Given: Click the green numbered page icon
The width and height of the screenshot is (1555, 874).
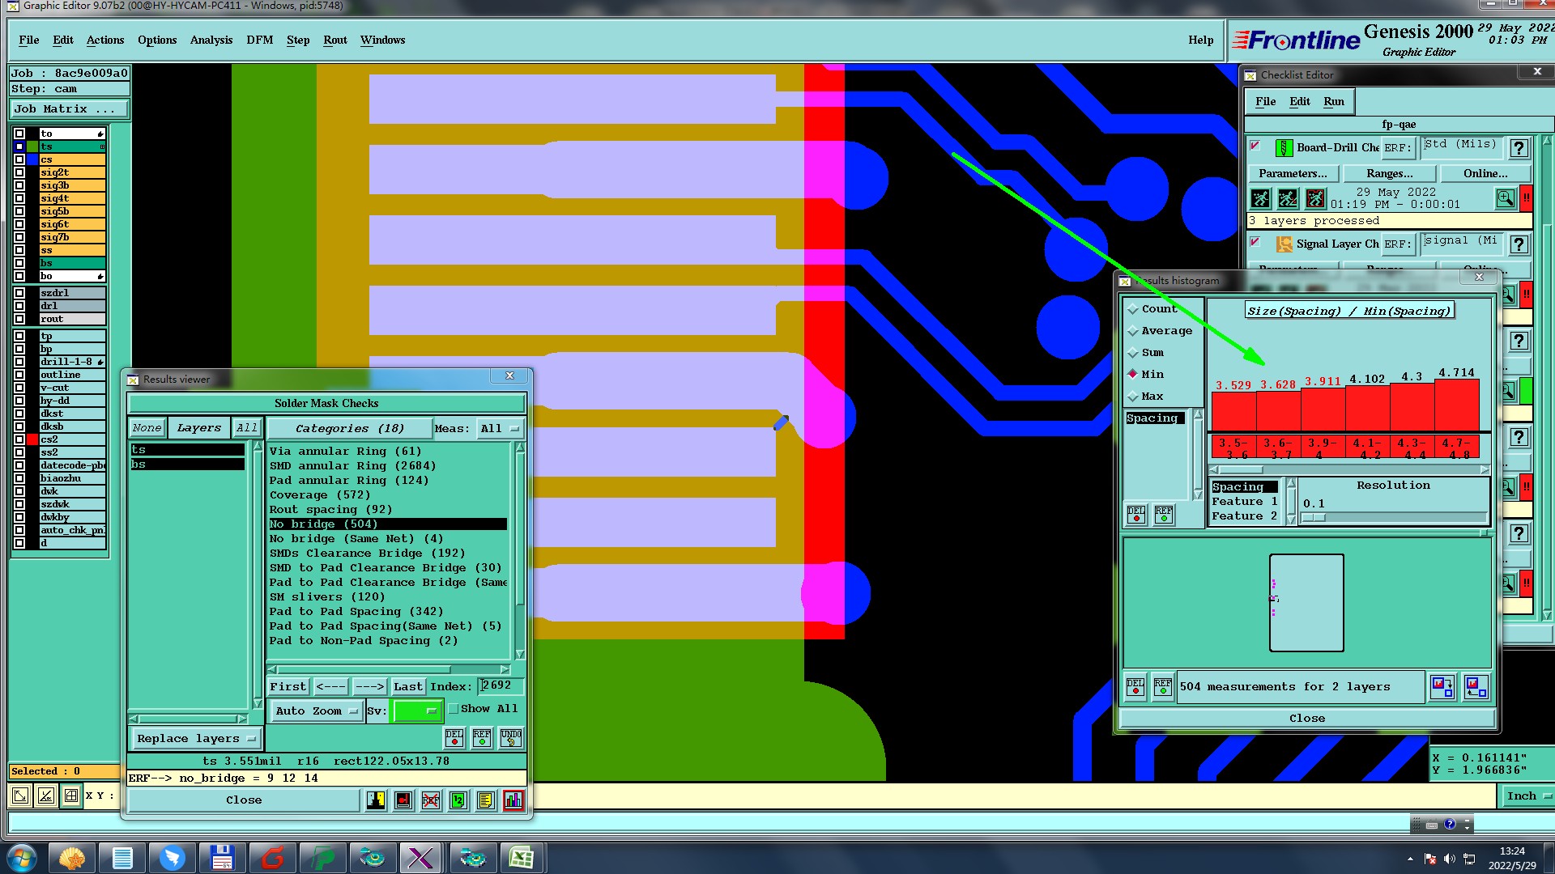Looking at the screenshot, I should pos(458,800).
